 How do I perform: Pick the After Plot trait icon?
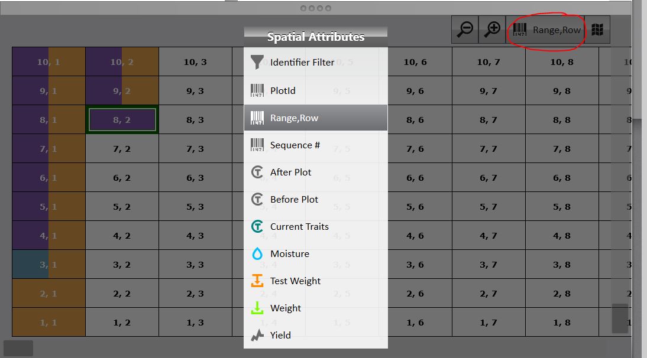pos(257,172)
